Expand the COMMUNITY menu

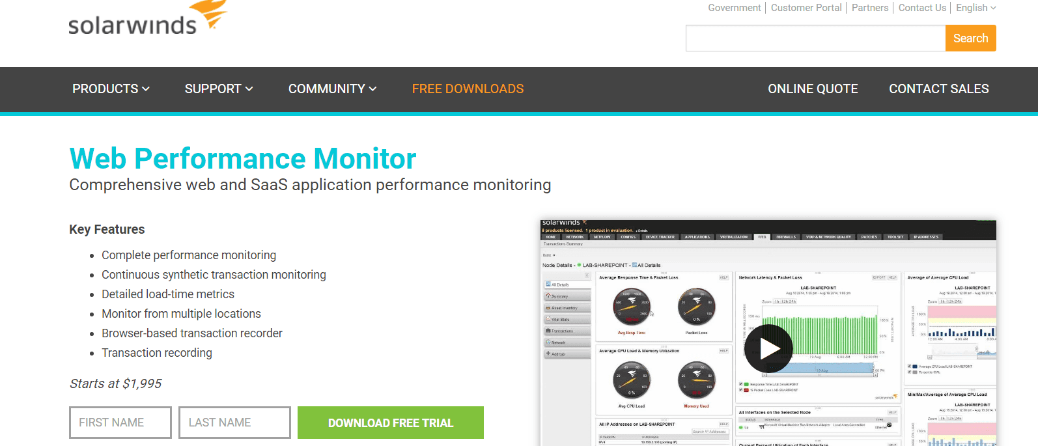coord(332,89)
